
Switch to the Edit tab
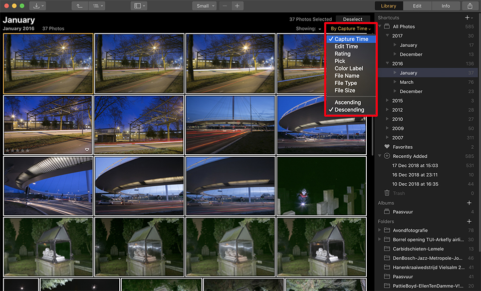pyautogui.click(x=417, y=6)
